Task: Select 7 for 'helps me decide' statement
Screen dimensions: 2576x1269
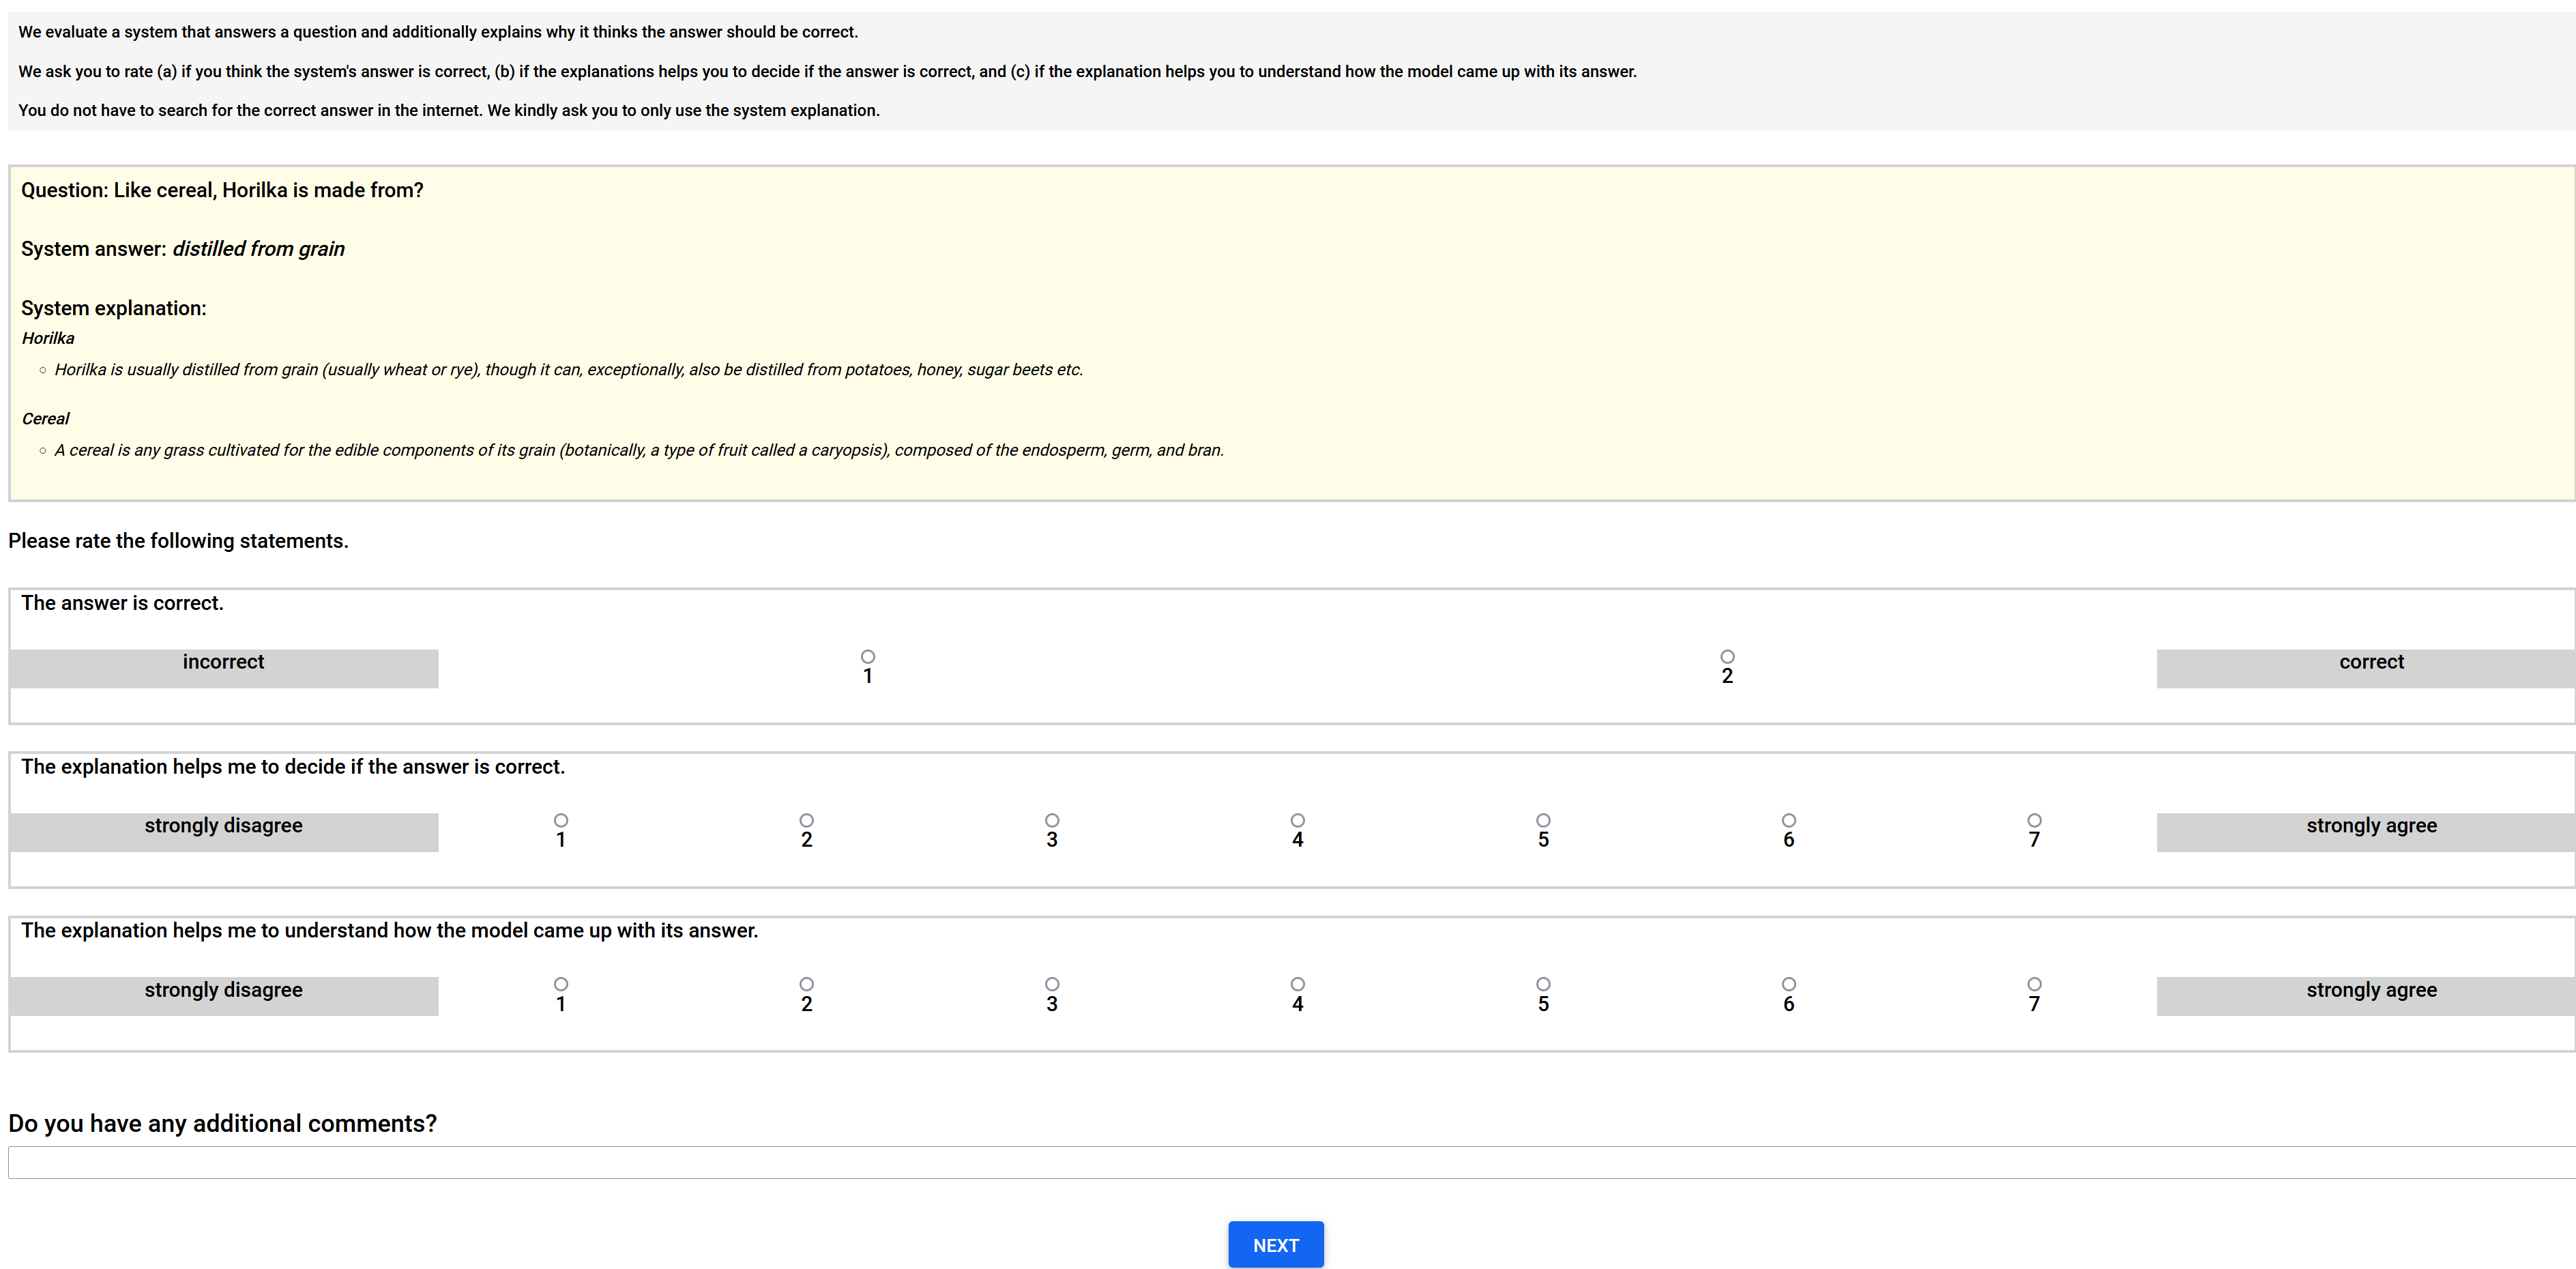Action: click(x=2034, y=820)
